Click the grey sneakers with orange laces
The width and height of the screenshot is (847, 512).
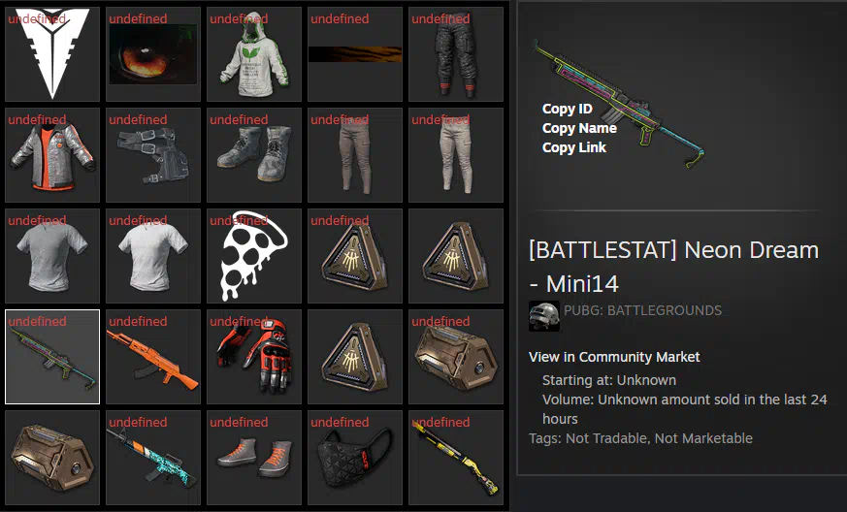254,458
